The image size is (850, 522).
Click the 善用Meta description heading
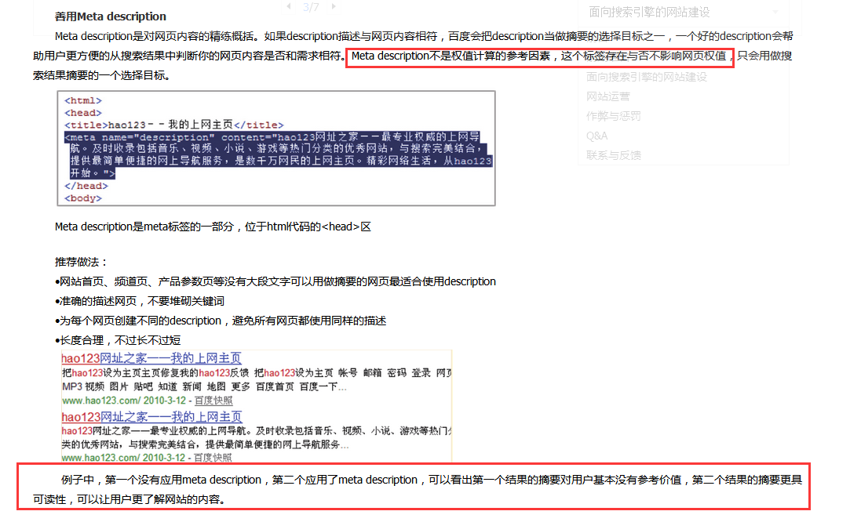[x=111, y=16]
